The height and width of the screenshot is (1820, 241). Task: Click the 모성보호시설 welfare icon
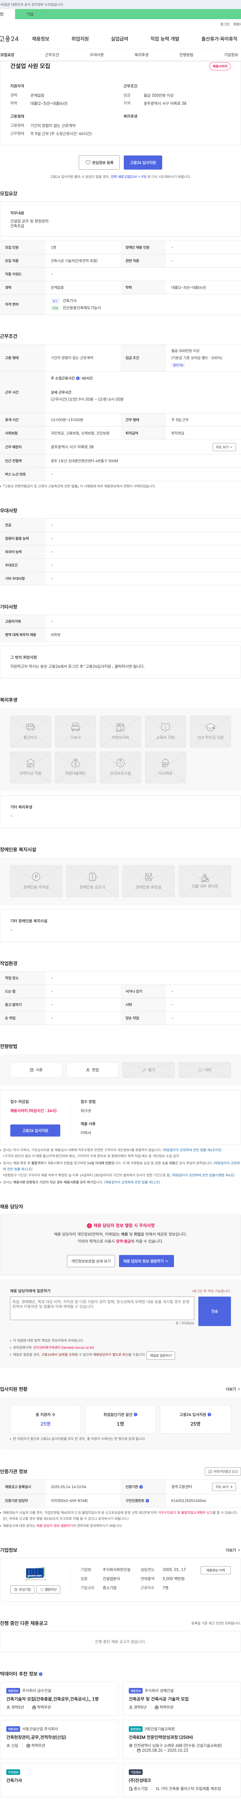point(120,767)
